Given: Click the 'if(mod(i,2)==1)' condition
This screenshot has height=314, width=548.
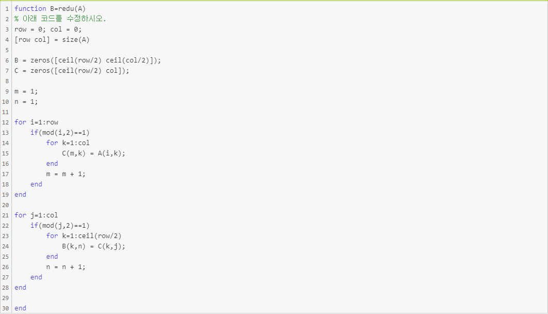Looking at the screenshot, I should point(60,133).
